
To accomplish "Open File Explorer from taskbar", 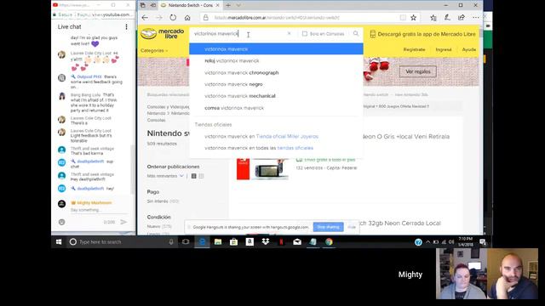I will point(218,241).
